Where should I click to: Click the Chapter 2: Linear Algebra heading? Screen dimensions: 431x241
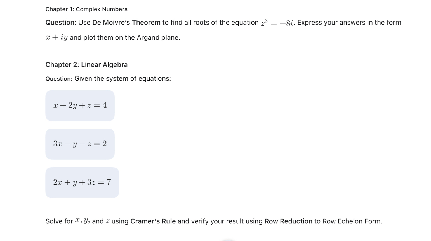[x=86, y=65]
